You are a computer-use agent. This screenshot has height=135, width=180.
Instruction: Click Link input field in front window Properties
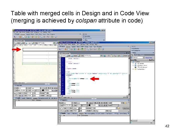point(116,103)
